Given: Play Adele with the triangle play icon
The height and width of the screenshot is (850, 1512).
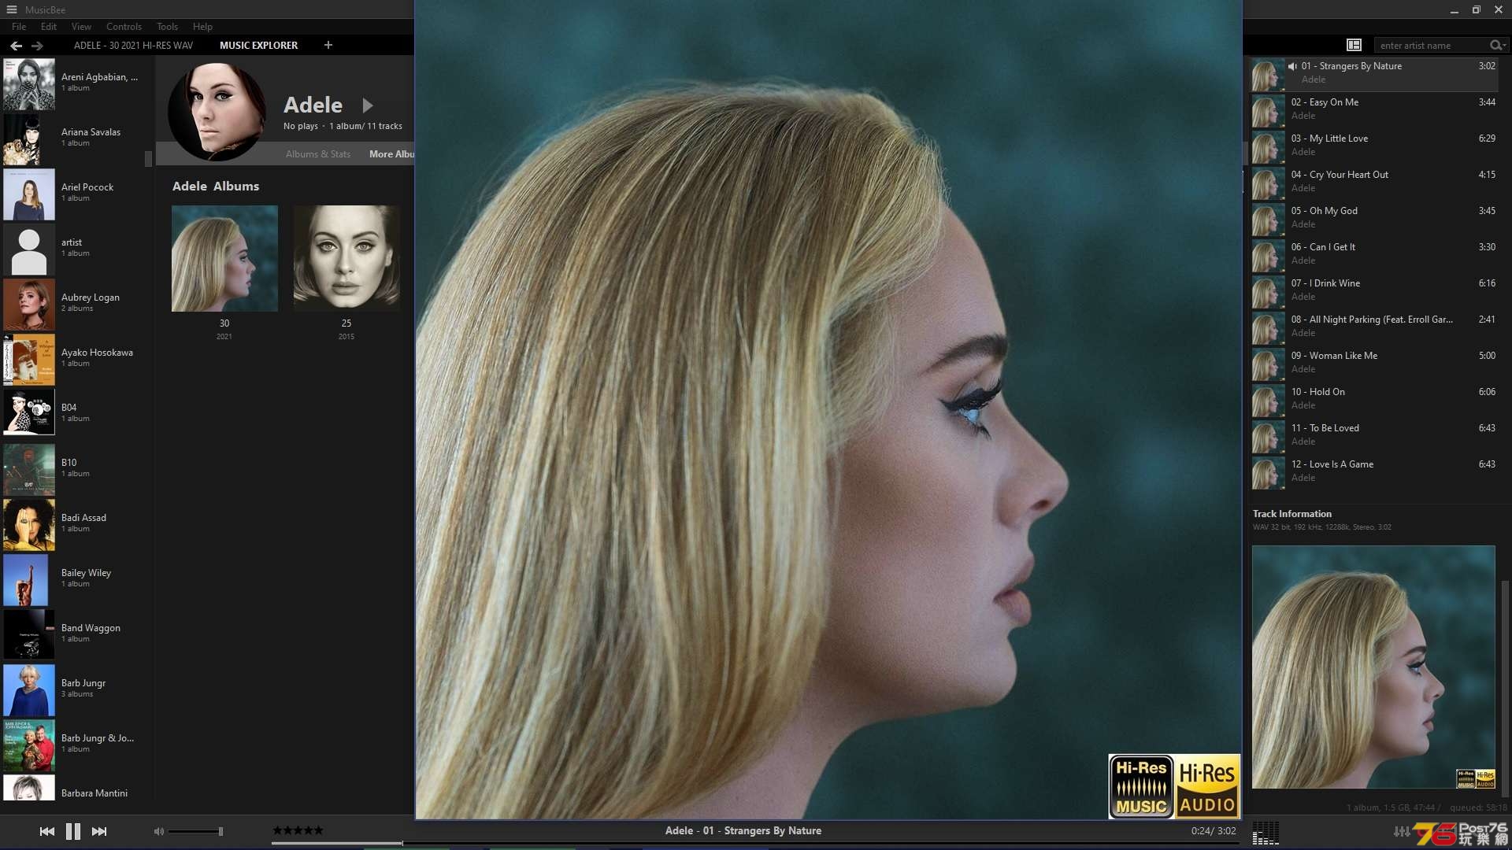Looking at the screenshot, I should [367, 105].
